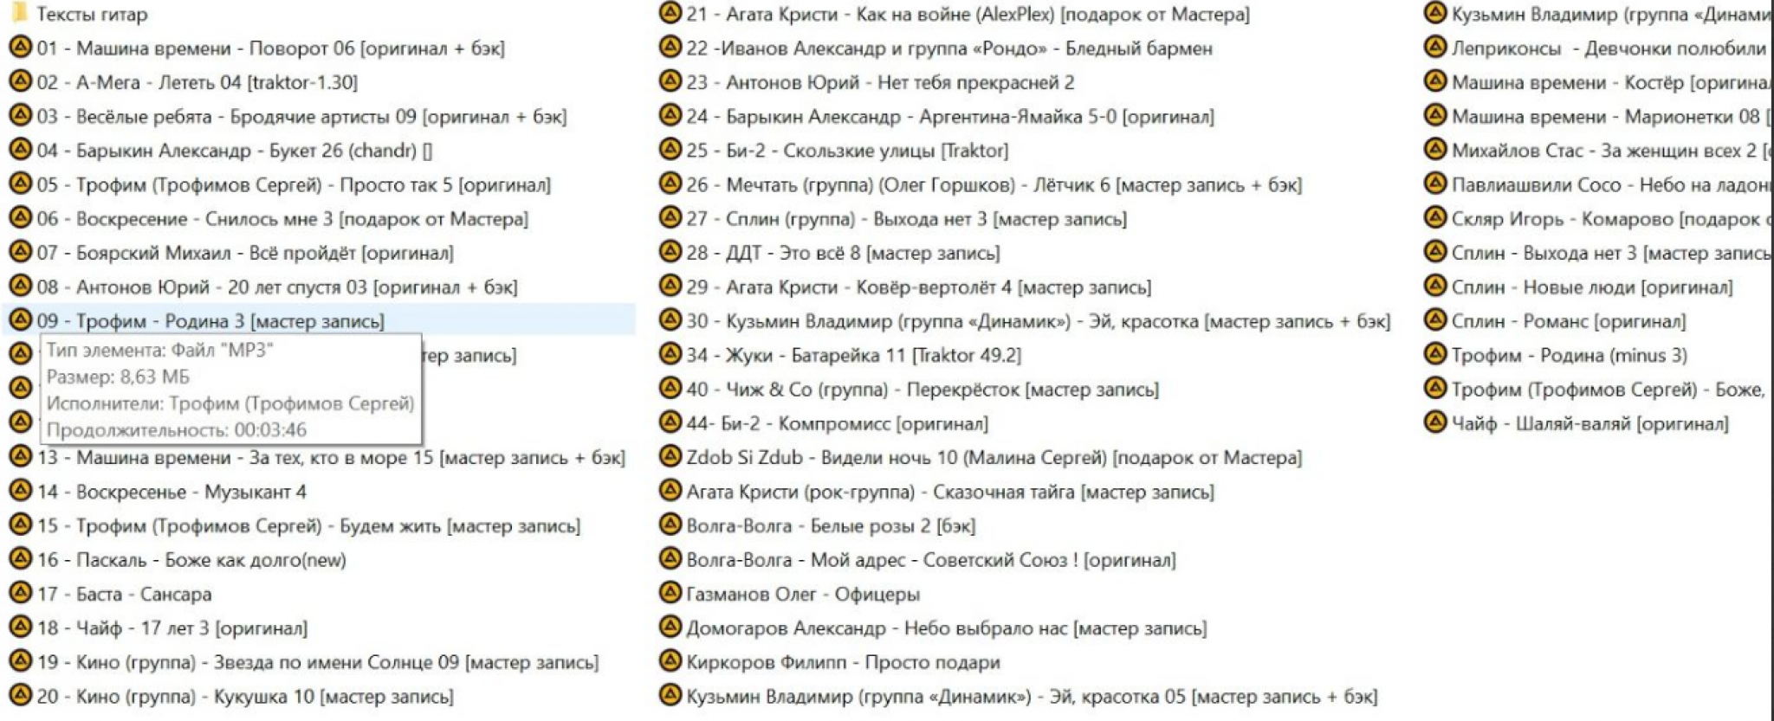The width and height of the screenshot is (1774, 721).
Task: Click icon of Zdob Si Zdub - Видели ночь
Action: (670, 456)
